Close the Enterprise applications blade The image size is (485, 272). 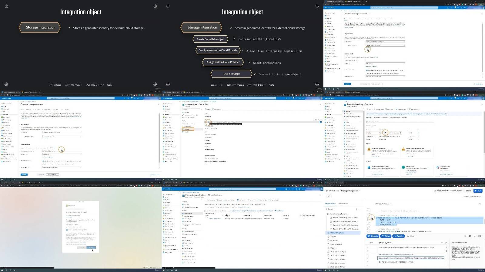click(320, 195)
